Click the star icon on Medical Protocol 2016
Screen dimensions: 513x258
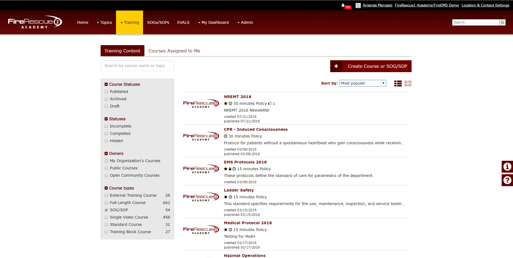point(226,230)
